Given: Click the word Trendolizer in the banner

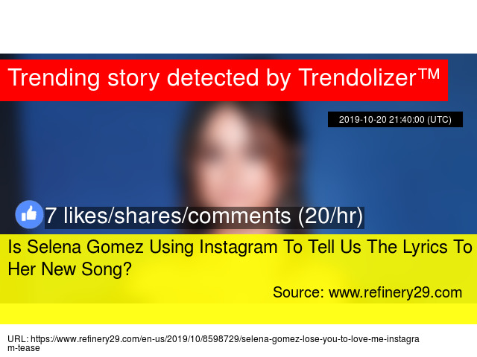Looking at the screenshot, I should 357,77.
